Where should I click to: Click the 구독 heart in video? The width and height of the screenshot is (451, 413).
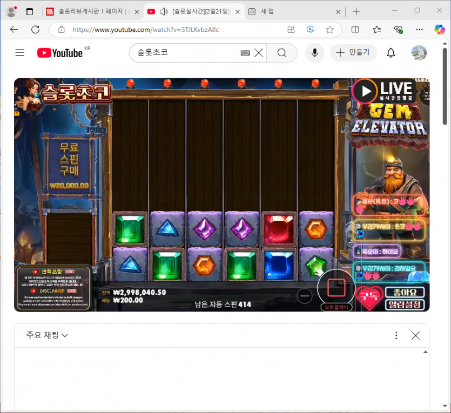[x=369, y=297]
